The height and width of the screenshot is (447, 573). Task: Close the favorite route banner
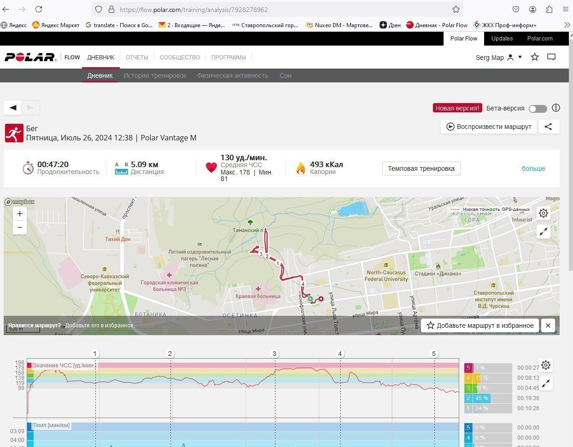tap(548, 325)
